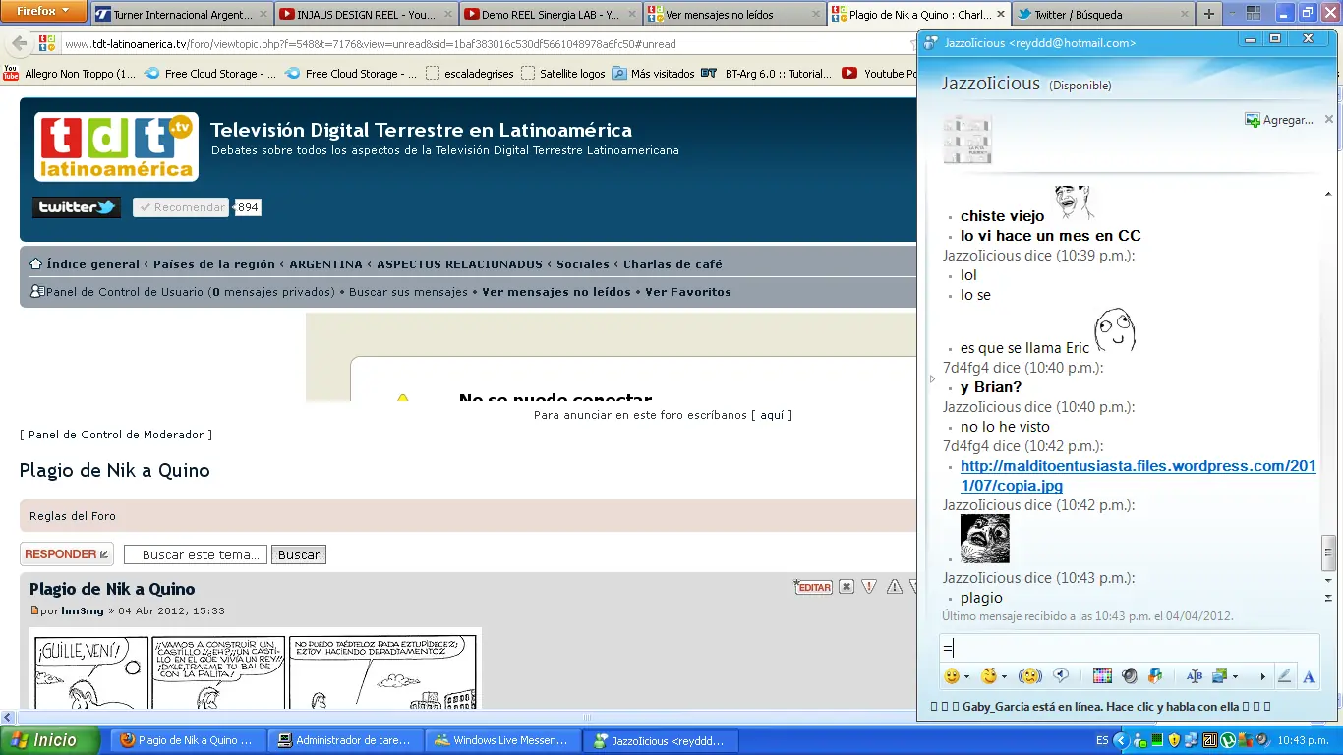Open the games/activities cubes icon
Image resolution: width=1343 pixels, height=755 pixels.
pos(1155,676)
